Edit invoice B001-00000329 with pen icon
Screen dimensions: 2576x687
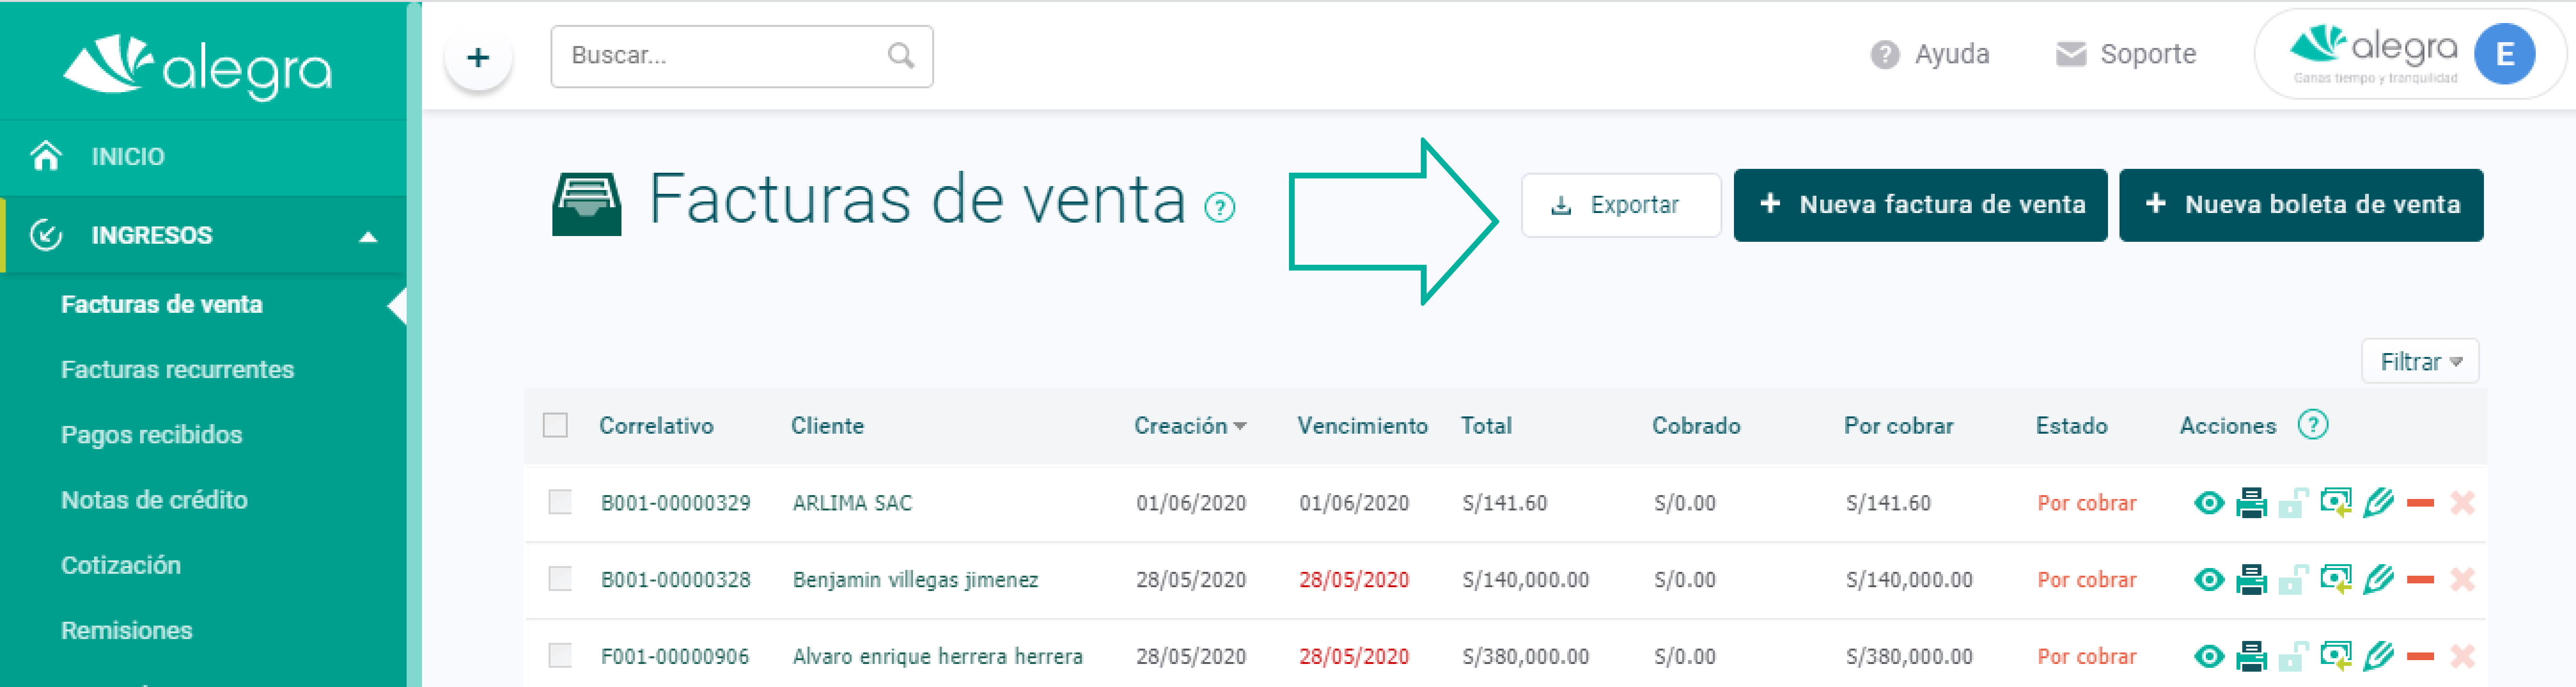[2378, 502]
